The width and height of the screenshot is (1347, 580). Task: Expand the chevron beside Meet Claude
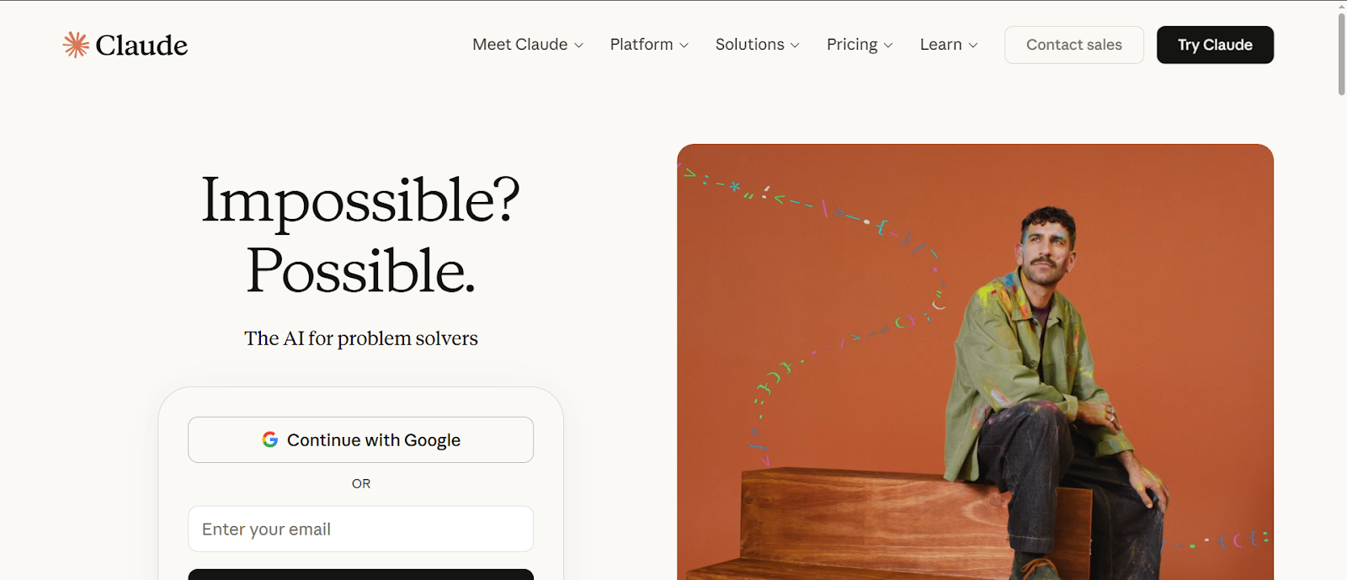(579, 45)
